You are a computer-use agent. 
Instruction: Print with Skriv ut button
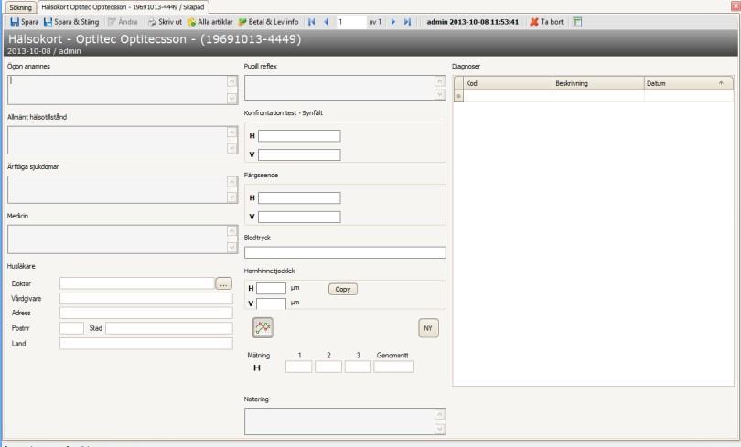click(x=165, y=22)
